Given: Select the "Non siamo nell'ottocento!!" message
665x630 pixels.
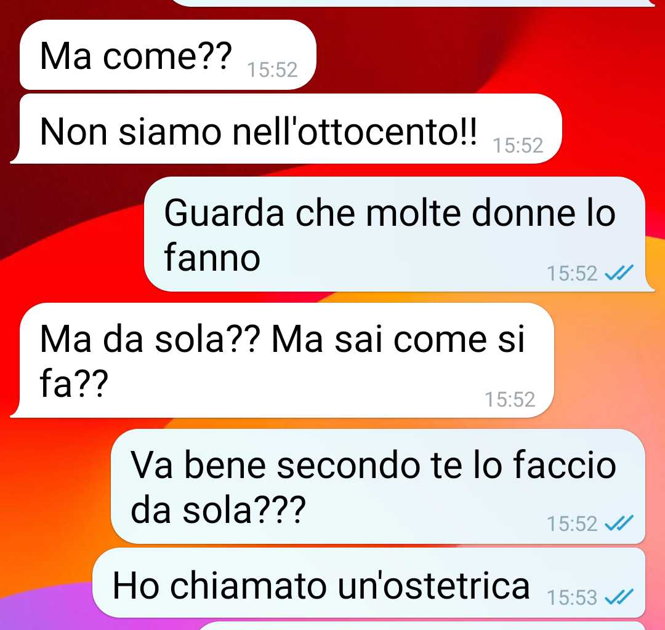Looking at the screenshot, I should (x=286, y=129).
